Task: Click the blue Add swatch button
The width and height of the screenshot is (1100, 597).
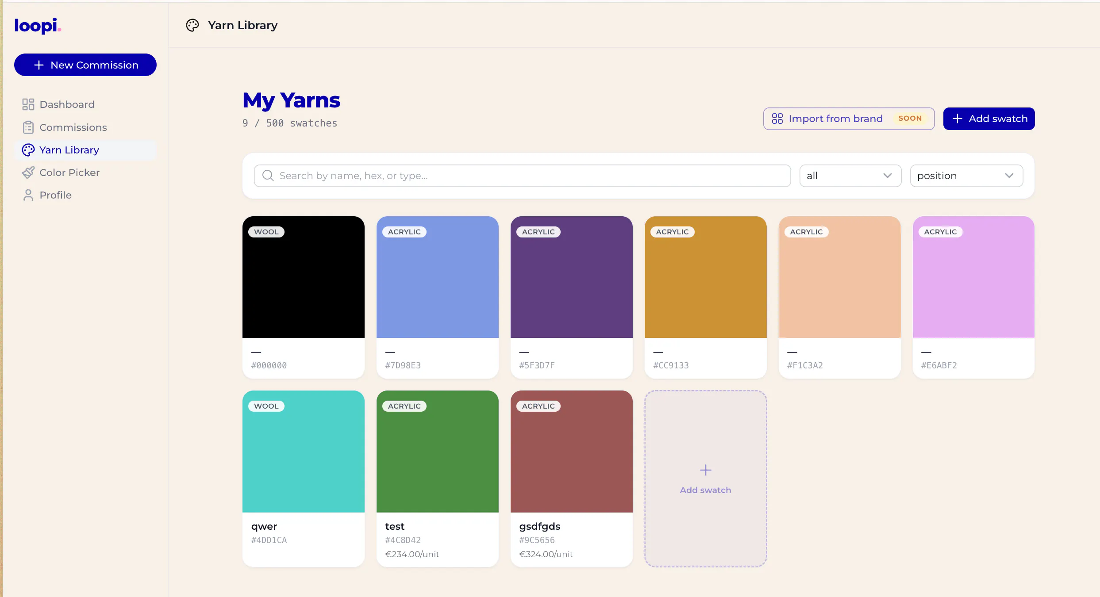Action: [989, 119]
